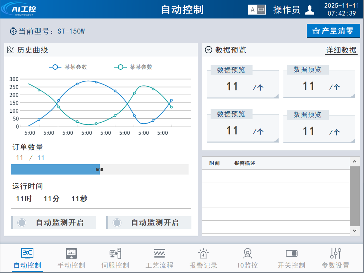Open the 工艺流程 process flow icon
Image resolution: width=364 pixels, height=273 pixels.
coord(159,253)
